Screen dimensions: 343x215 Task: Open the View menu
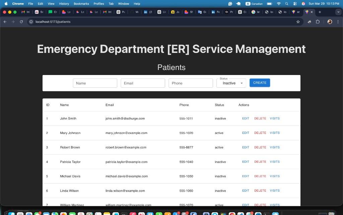pos(51,4)
